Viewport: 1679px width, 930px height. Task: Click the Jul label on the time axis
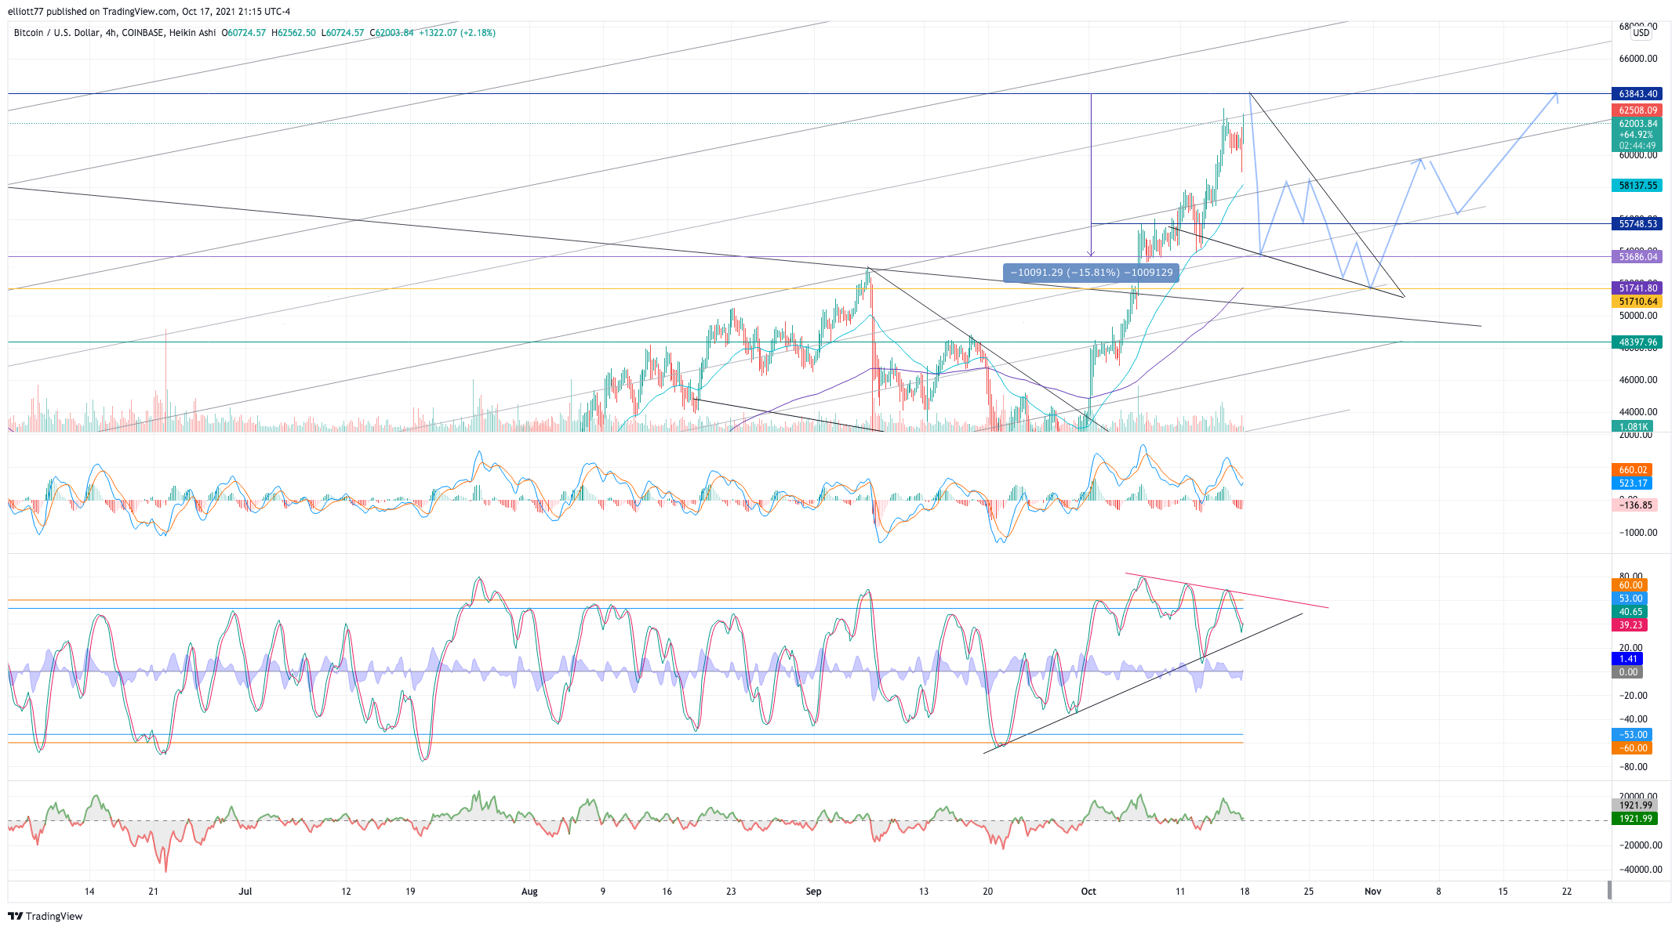tap(245, 892)
